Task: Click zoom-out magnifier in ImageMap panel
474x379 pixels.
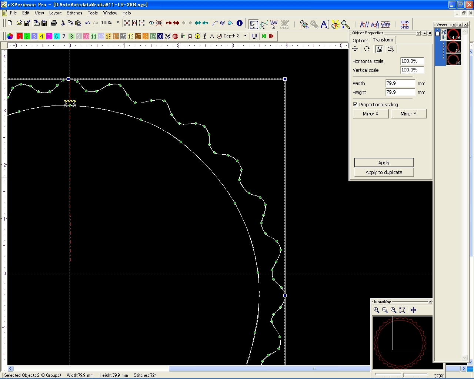Action: point(385,310)
